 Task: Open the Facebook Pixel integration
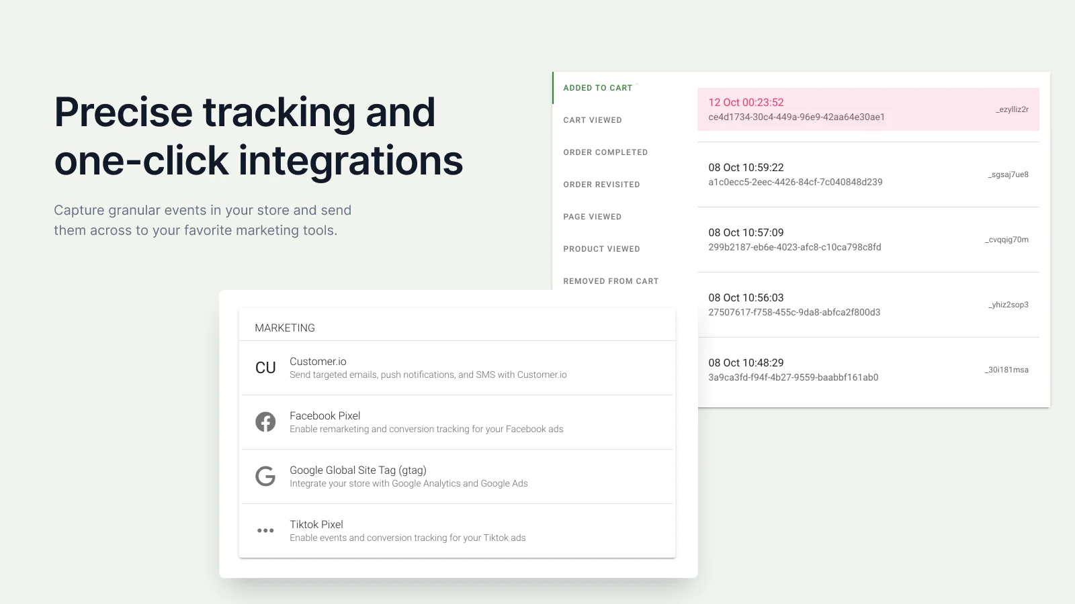(x=457, y=422)
